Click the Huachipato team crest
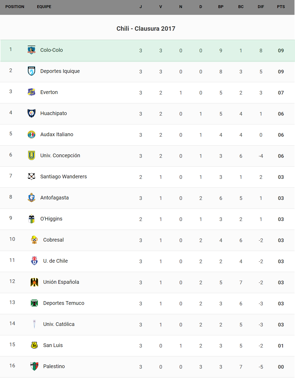The height and width of the screenshot is (378, 295). click(32, 113)
